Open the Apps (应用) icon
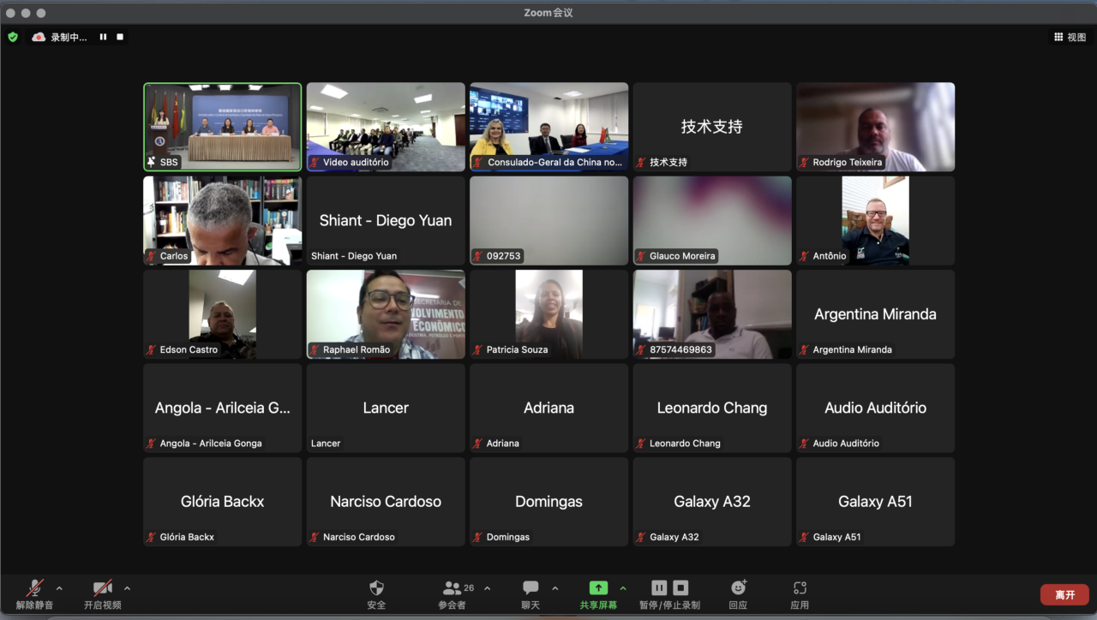 [800, 588]
